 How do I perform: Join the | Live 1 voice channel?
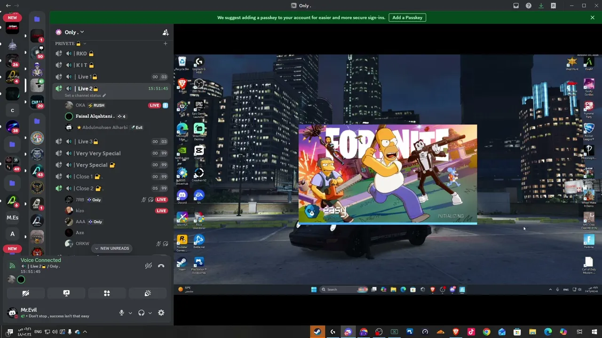(x=111, y=77)
